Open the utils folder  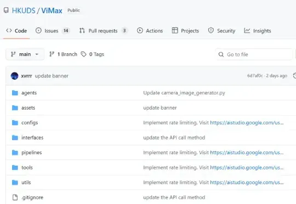pyautogui.click(x=26, y=183)
